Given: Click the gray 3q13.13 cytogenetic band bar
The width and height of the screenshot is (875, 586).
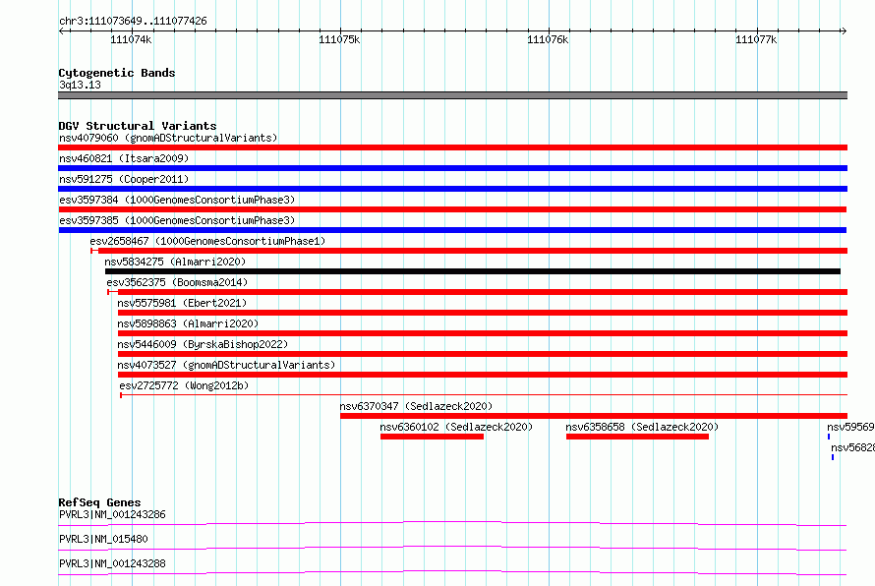Looking at the screenshot, I should [x=452, y=95].
